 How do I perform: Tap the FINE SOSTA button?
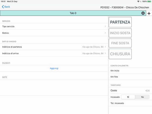[120, 43]
